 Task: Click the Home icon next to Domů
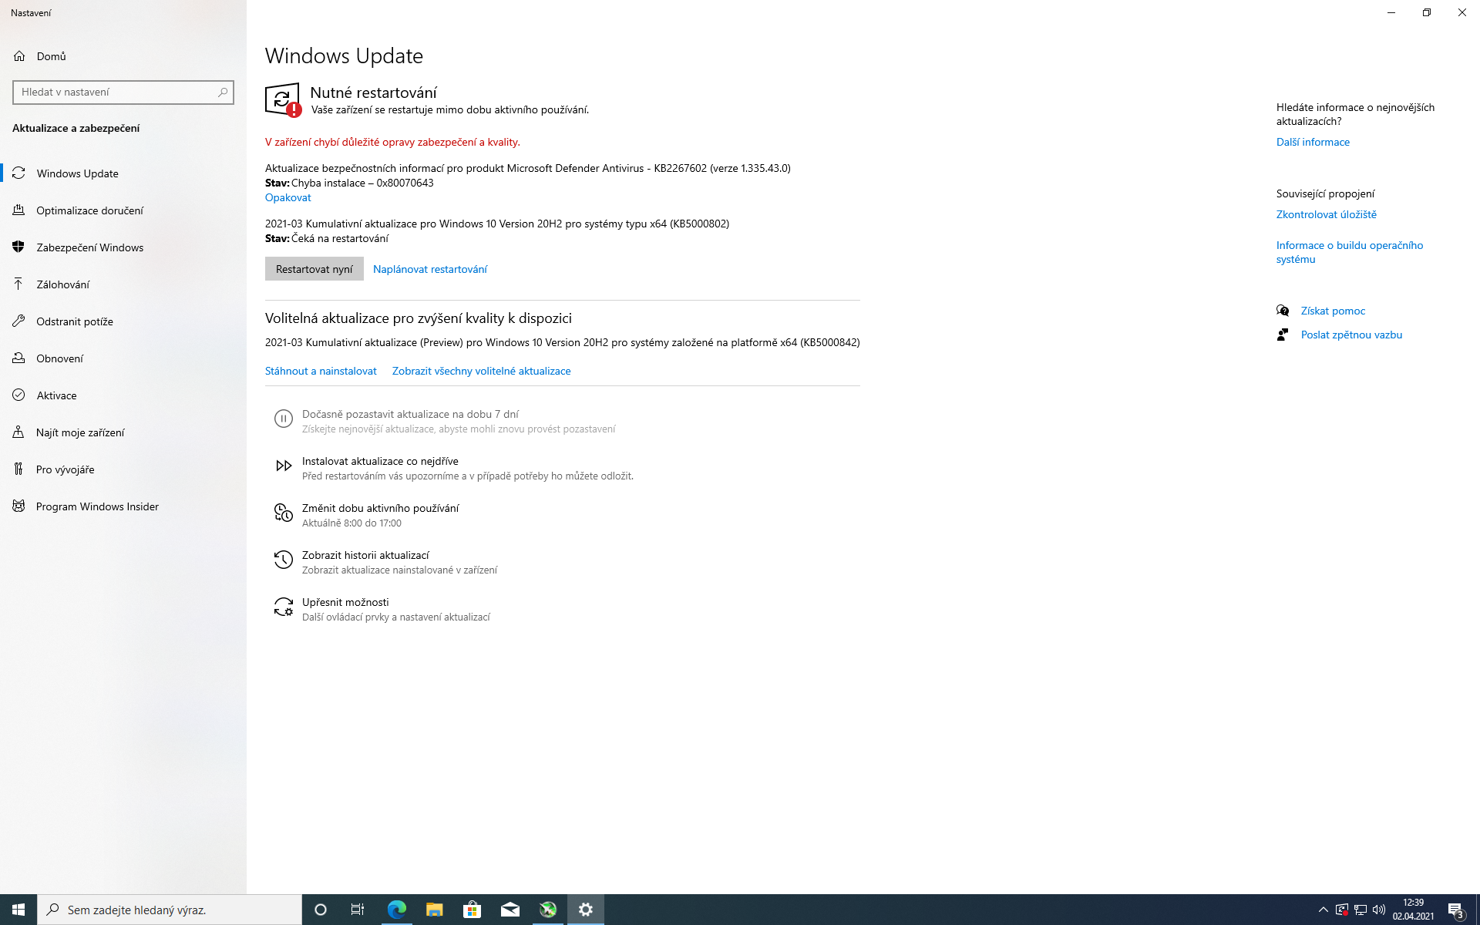19,56
